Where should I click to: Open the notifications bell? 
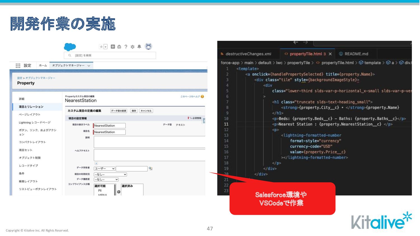(x=139, y=47)
